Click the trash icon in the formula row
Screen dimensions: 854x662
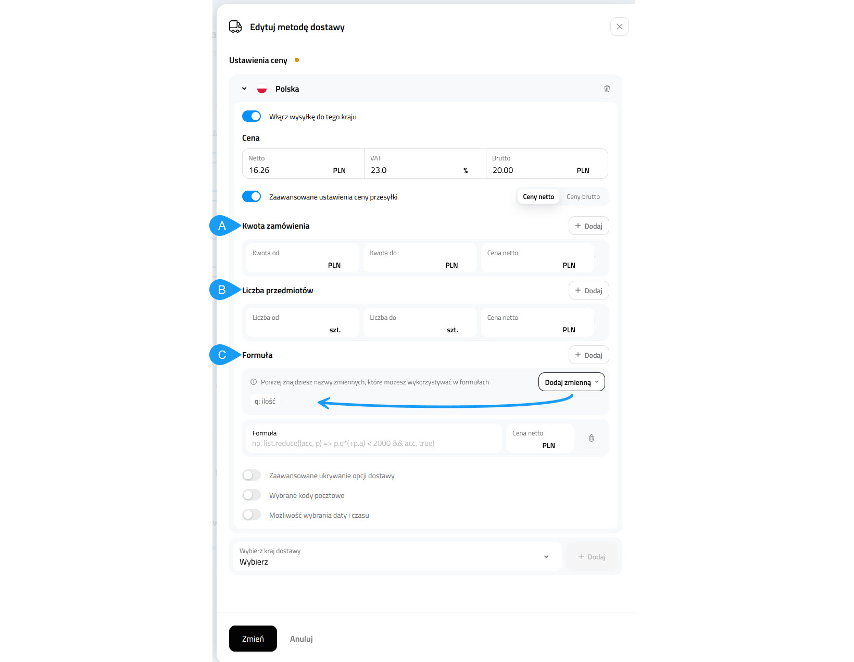click(x=591, y=438)
